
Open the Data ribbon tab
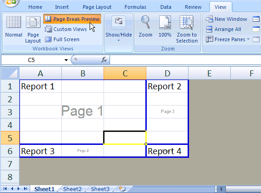coord(166,7)
